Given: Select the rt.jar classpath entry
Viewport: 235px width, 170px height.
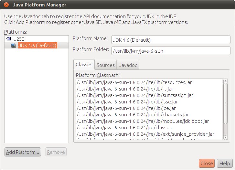Looking at the screenshot, I should click(149, 89).
